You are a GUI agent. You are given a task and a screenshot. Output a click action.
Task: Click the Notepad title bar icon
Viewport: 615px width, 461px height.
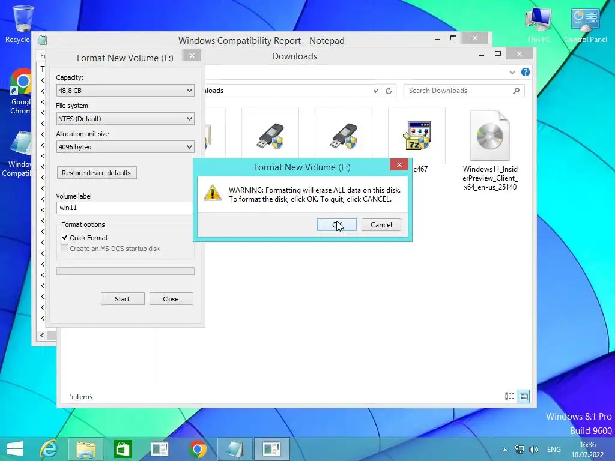pyautogui.click(x=43, y=40)
